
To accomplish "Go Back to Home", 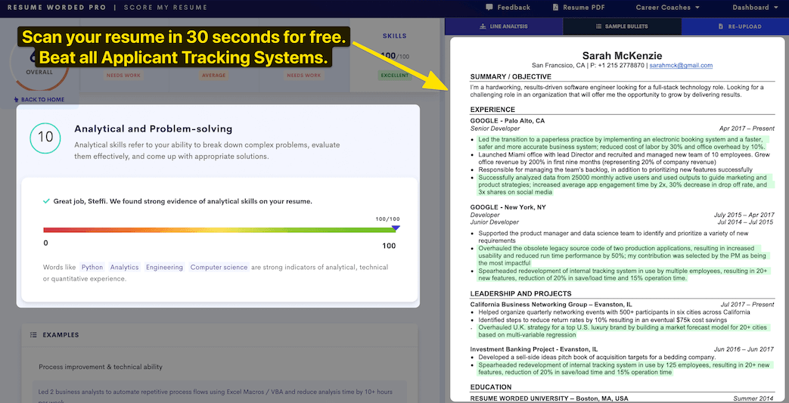I will click(39, 100).
